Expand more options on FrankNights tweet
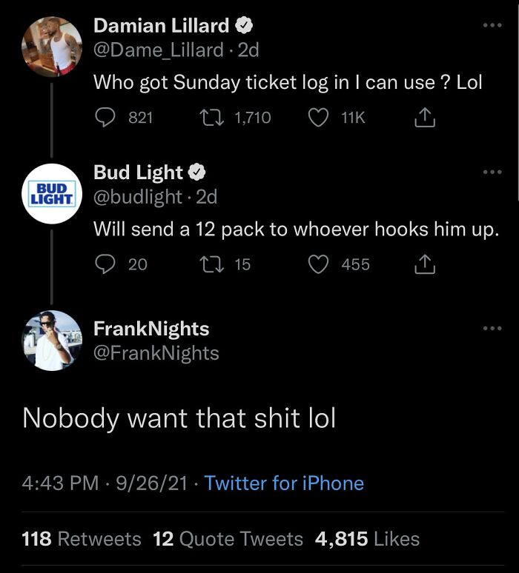519x573 pixels. click(492, 328)
